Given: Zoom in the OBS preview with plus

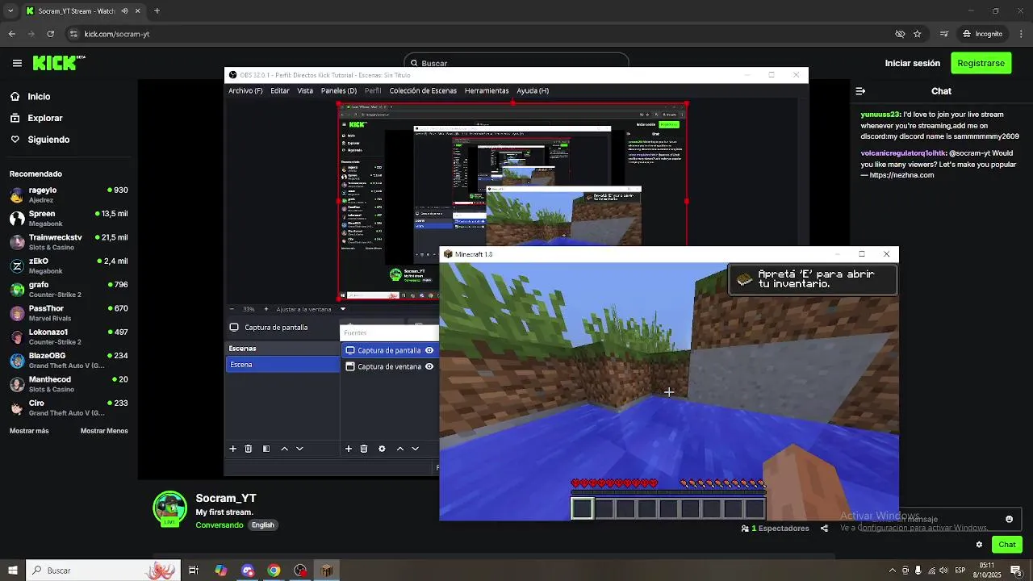Looking at the screenshot, I should (x=266, y=309).
